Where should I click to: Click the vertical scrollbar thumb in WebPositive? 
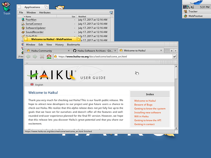176,73
